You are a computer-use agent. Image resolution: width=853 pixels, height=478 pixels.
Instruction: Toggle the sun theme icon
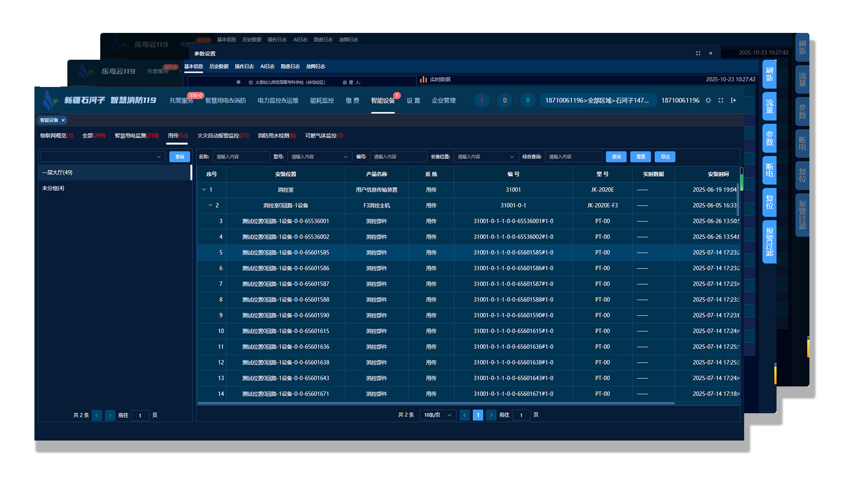(708, 100)
